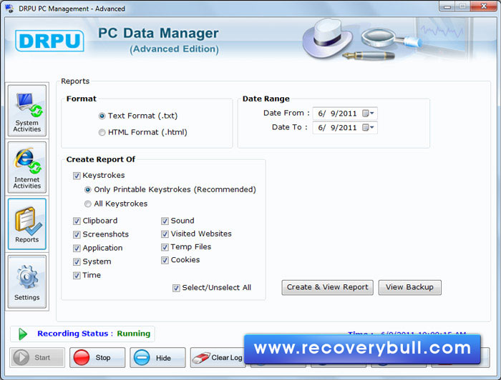
Task: Clear the log
Action: (218, 357)
